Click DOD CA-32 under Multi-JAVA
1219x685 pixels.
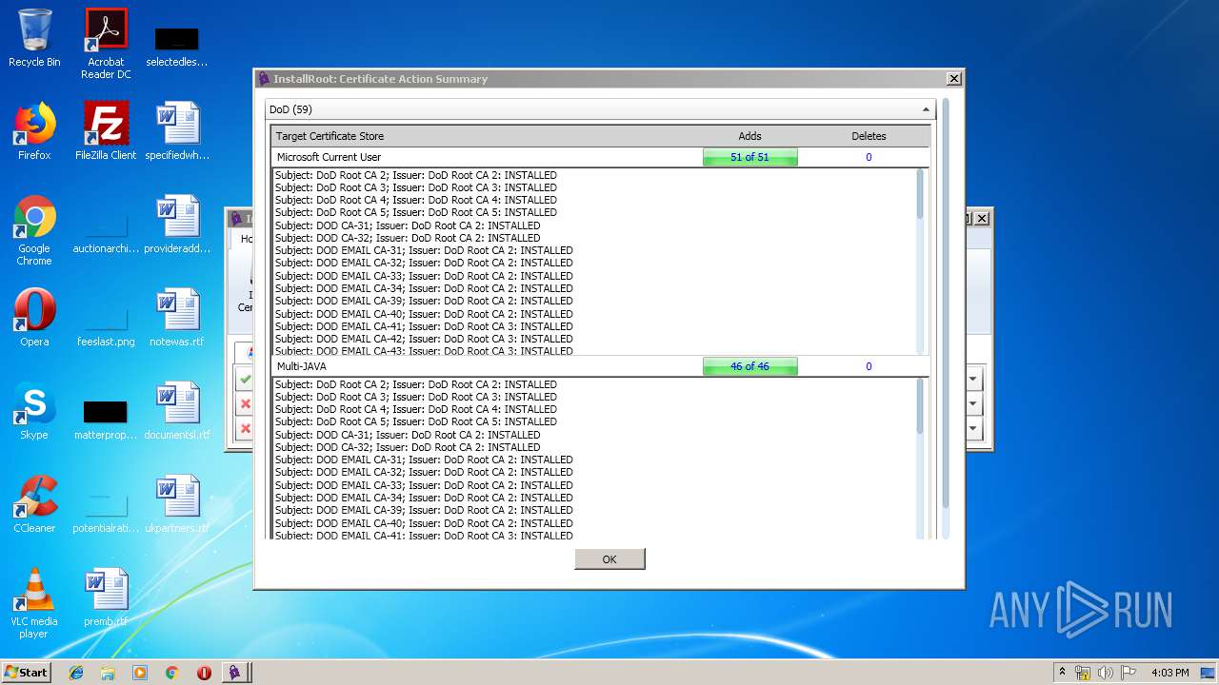[x=408, y=447]
